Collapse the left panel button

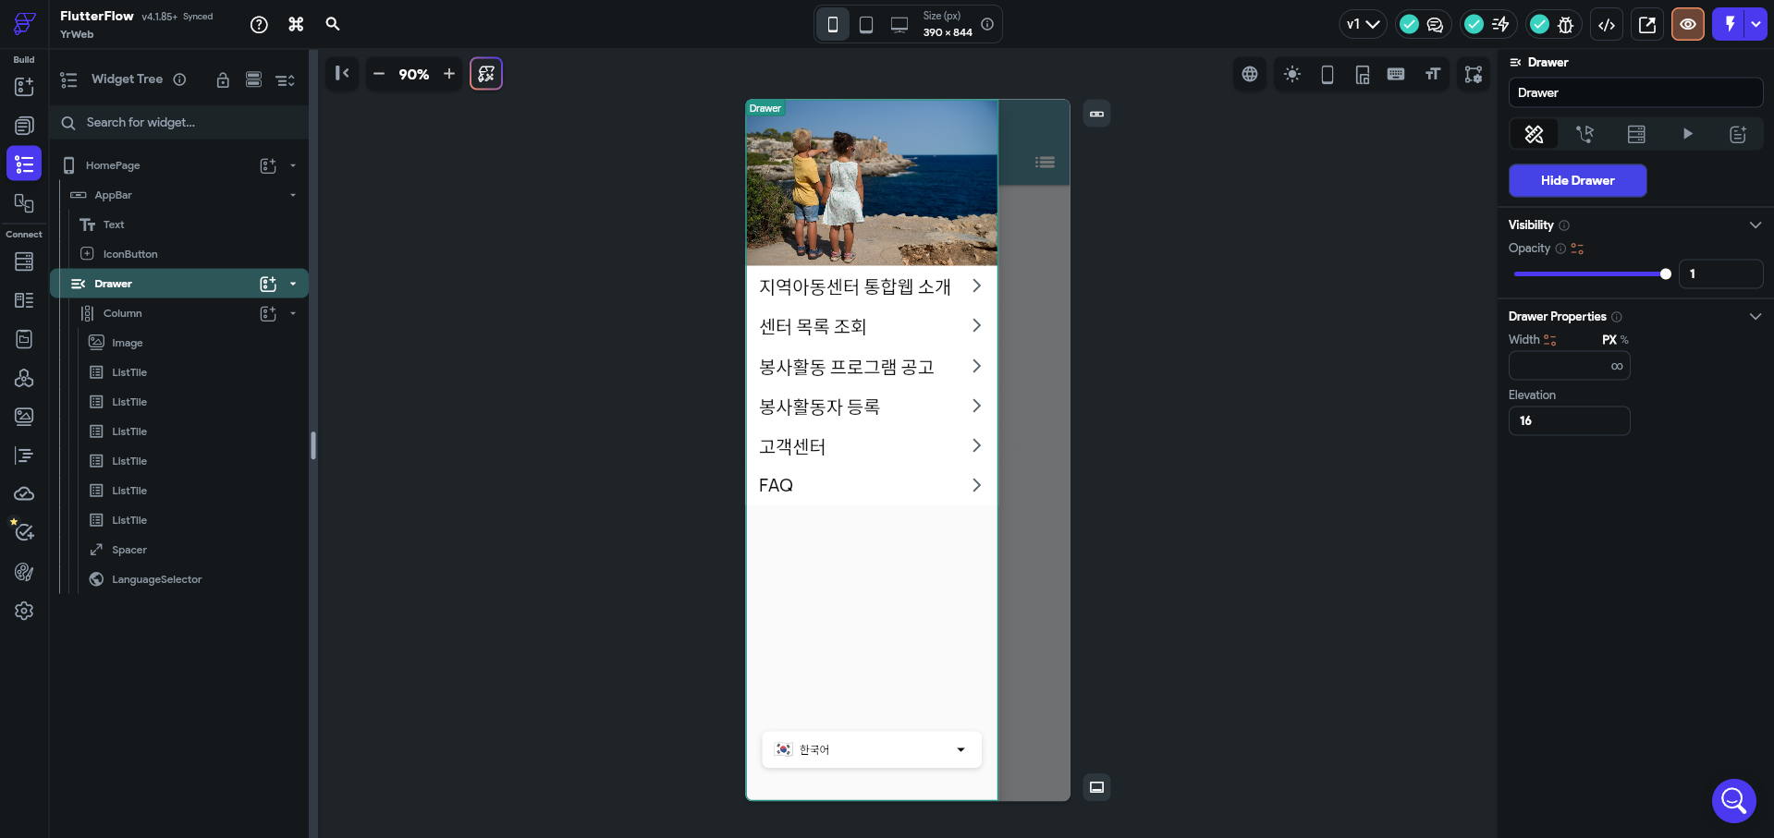point(342,74)
